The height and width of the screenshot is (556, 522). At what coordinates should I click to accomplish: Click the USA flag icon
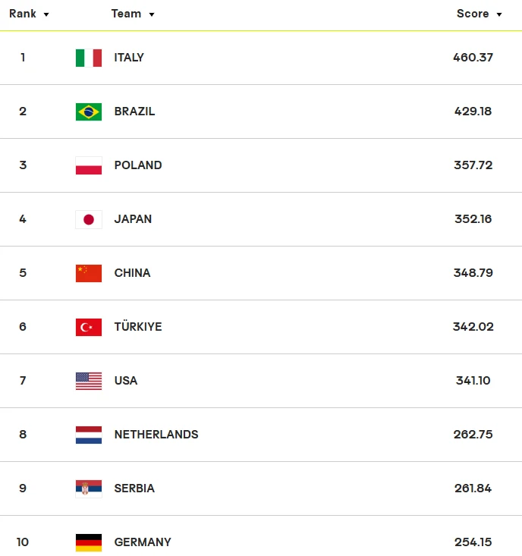pyautogui.click(x=89, y=382)
